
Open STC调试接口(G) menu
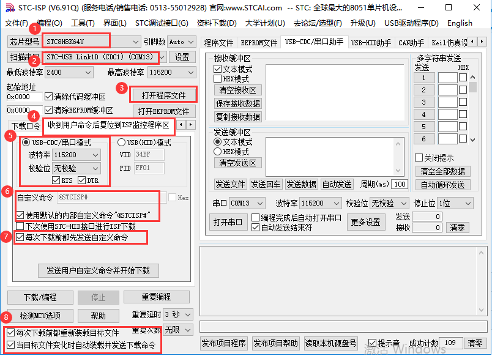coord(162,23)
